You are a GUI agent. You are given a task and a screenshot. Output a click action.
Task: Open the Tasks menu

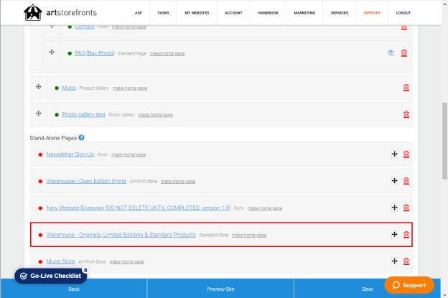point(163,13)
